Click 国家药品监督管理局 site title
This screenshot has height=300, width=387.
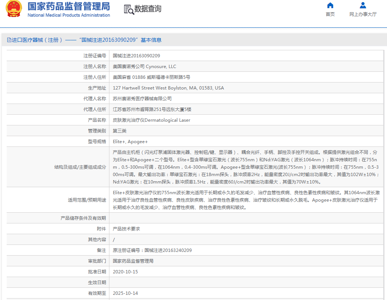click(69, 6)
